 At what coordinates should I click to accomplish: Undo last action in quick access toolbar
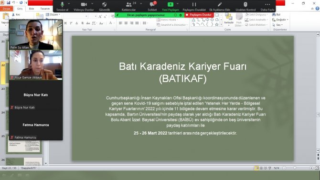point(14,3)
